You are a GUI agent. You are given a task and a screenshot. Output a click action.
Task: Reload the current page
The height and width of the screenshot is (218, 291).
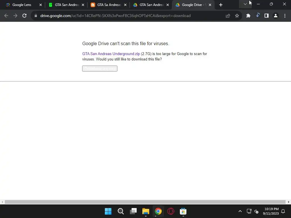coord(24,16)
